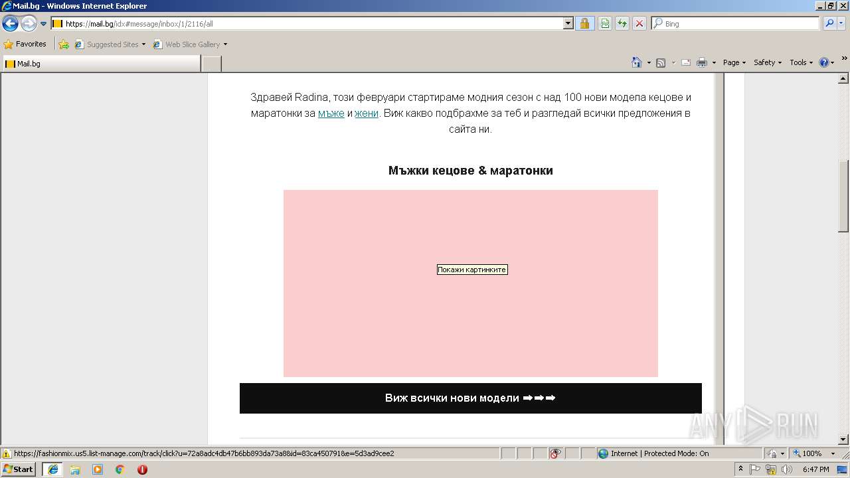
Task: Open the Page menu
Action: (734, 62)
